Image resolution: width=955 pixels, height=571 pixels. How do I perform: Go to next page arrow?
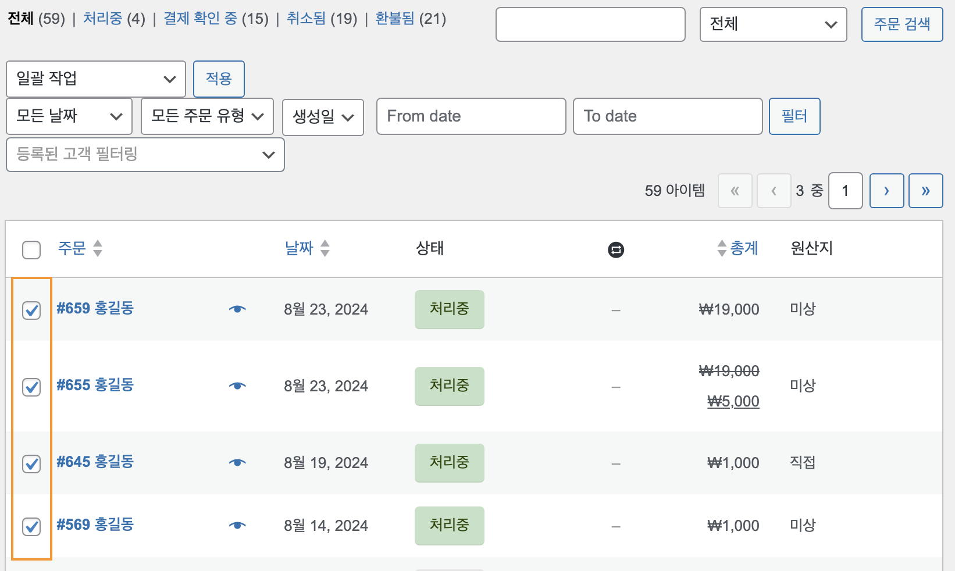(886, 191)
